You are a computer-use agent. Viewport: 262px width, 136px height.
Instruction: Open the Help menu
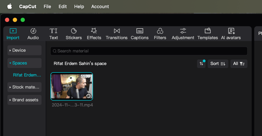pos(79,6)
